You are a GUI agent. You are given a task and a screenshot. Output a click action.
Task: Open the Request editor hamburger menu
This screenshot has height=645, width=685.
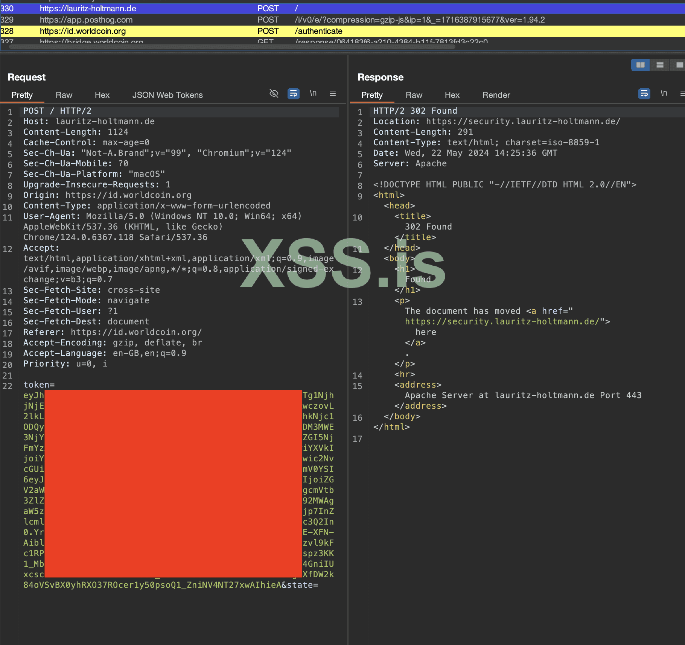click(332, 93)
